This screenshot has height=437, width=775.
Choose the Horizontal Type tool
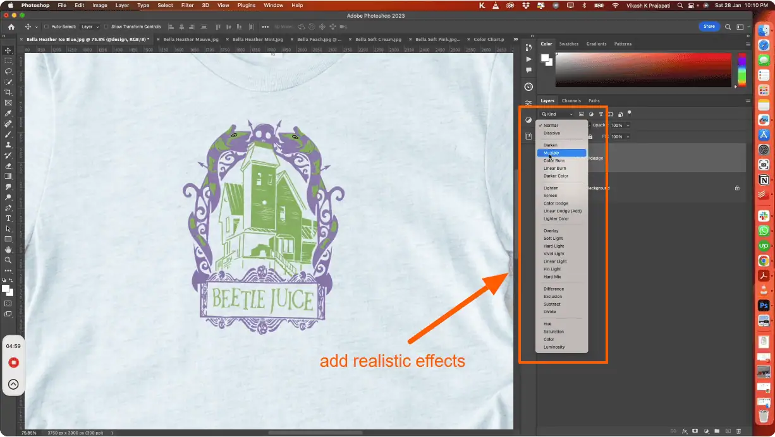tap(8, 218)
